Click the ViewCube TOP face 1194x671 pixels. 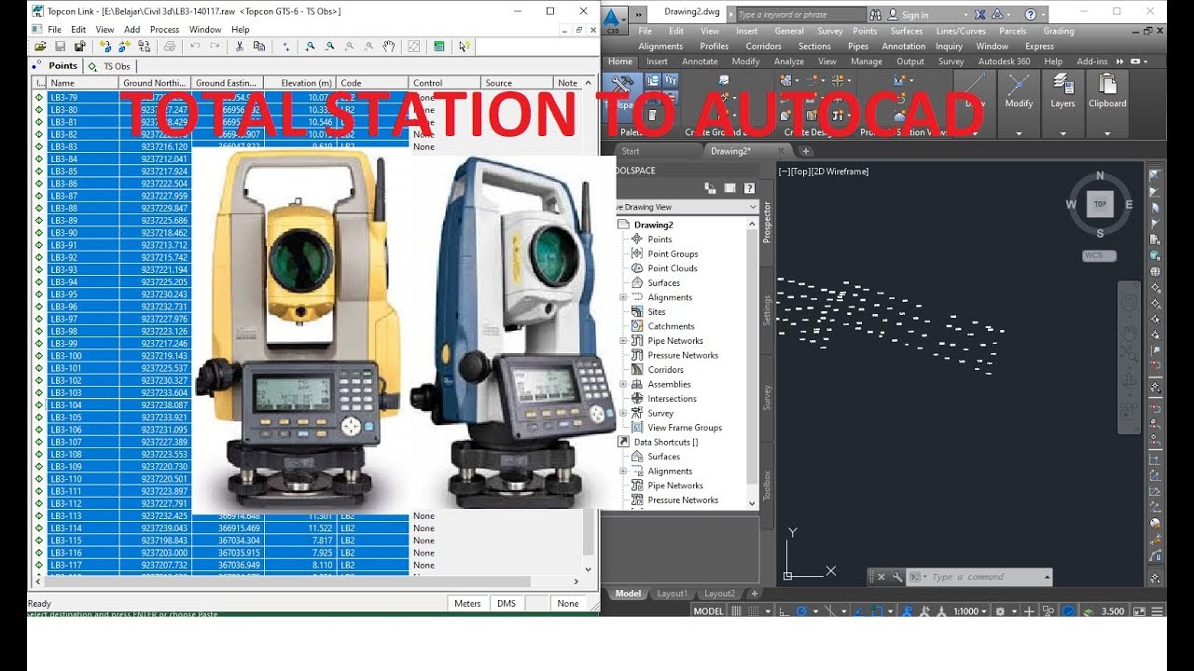(x=1100, y=203)
